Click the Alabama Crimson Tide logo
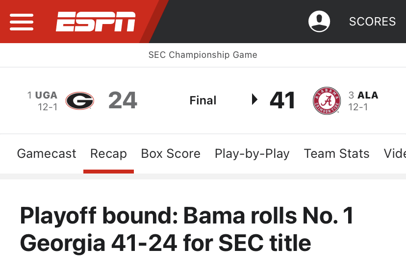 pyautogui.click(x=327, y=100)
